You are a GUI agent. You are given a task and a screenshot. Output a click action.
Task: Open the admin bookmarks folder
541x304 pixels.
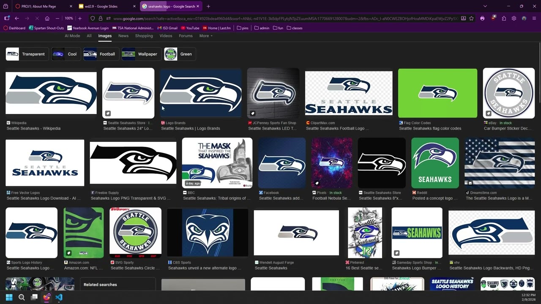[262, 28]
